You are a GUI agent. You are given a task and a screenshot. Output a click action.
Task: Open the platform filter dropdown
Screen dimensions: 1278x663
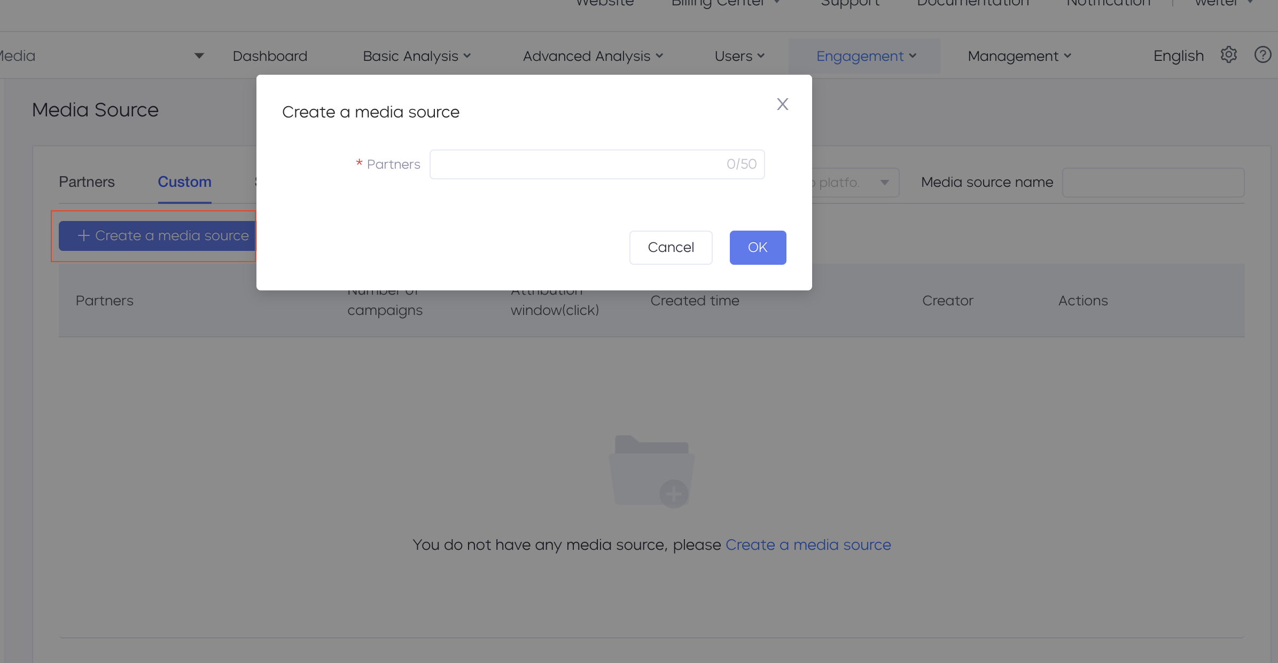(x=855, y=183)
